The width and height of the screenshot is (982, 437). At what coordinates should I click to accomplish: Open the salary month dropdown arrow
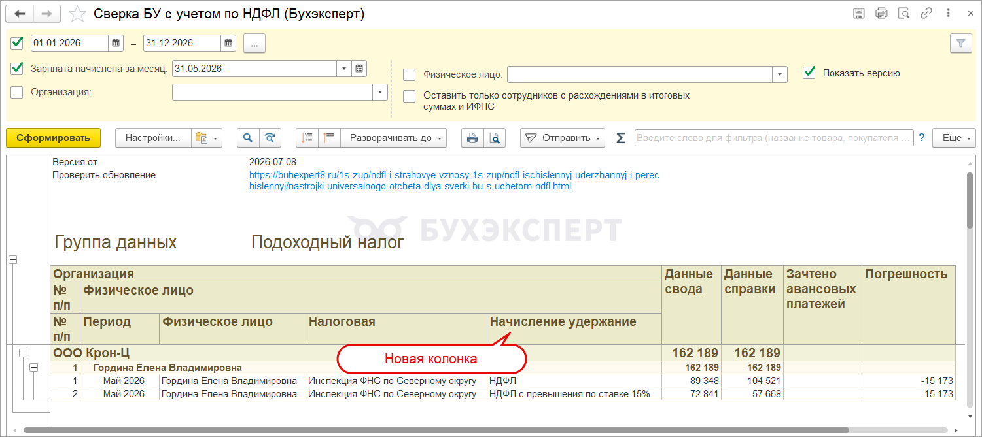click(345, 69)
